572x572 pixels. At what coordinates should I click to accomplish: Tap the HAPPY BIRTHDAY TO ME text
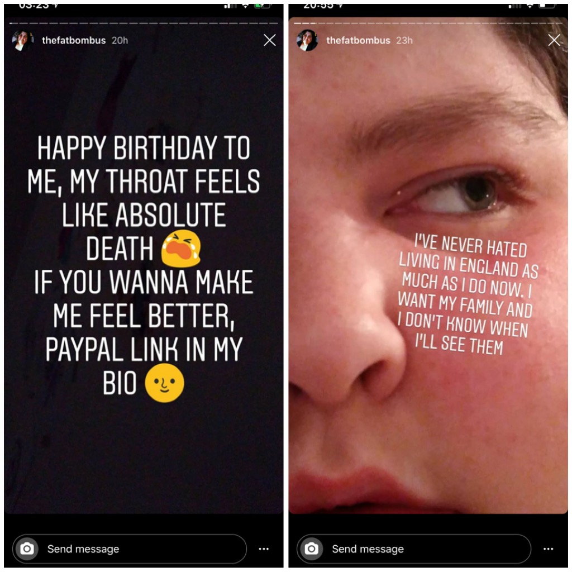coord(144,165)
